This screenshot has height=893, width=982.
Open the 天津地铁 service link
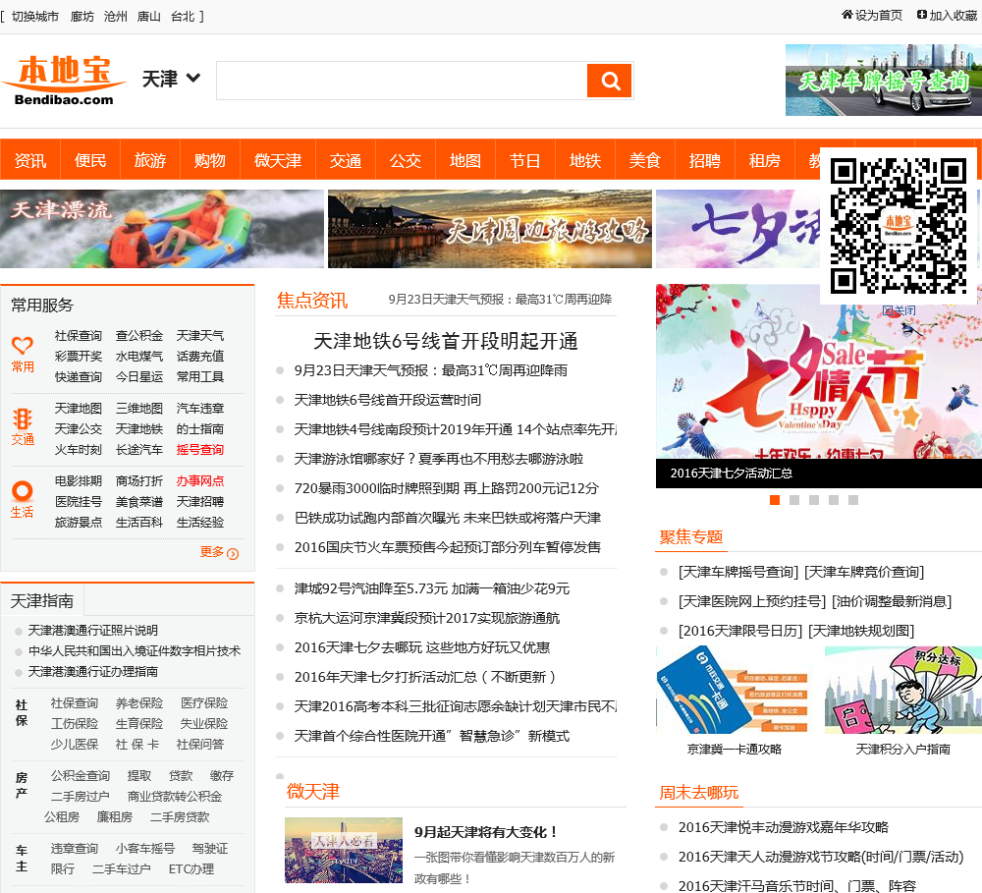point(139,428)
